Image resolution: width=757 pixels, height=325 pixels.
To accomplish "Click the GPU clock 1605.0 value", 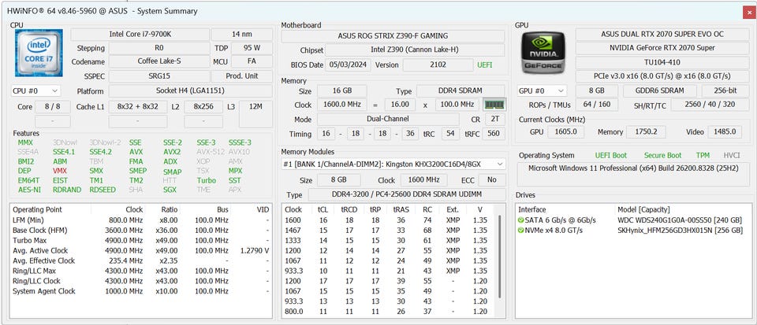I will [565, 132].
